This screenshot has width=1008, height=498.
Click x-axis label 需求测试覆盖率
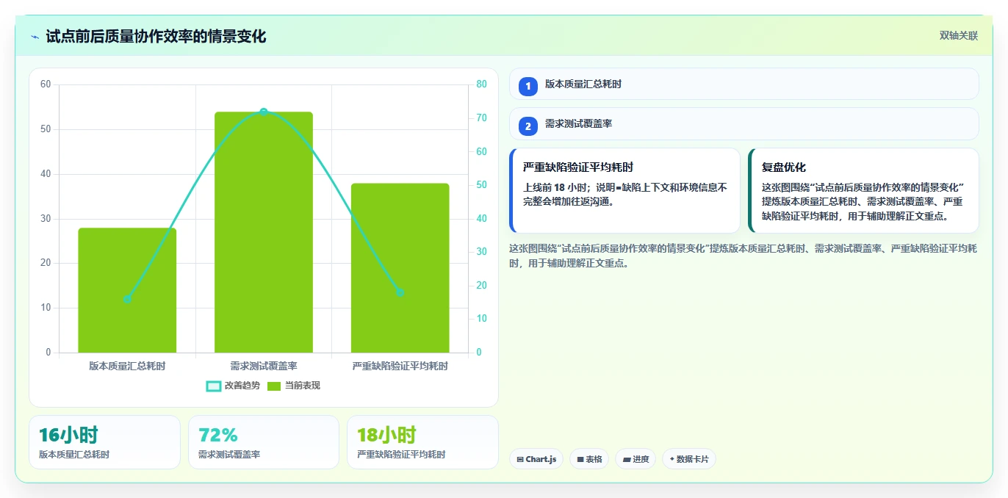264,366
